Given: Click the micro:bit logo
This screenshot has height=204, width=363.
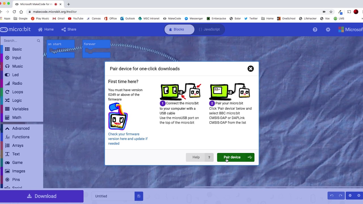Looking at the screenshot, I should point(15,29).
